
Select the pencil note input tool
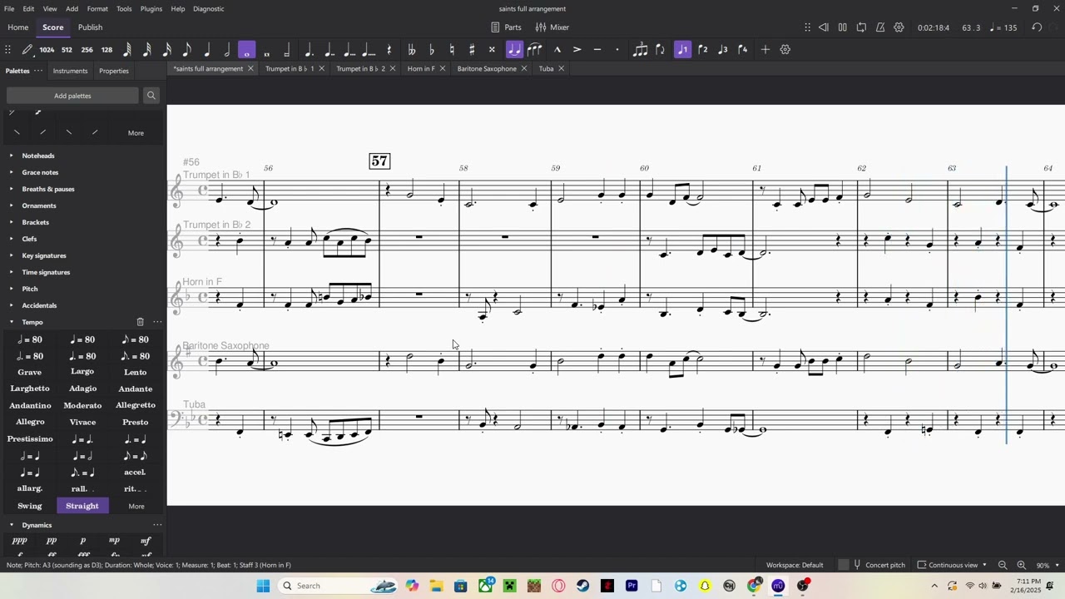coord(27,50)
